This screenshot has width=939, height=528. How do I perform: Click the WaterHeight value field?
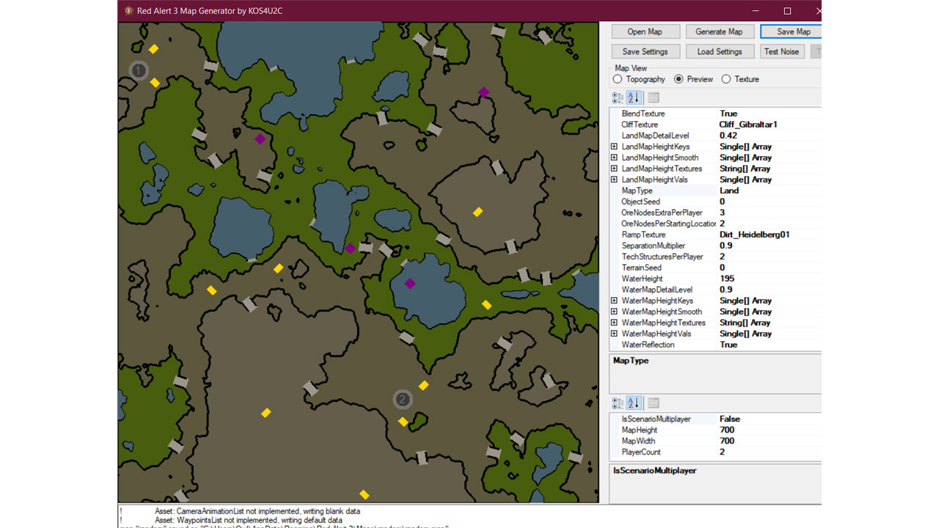point(767,279)
